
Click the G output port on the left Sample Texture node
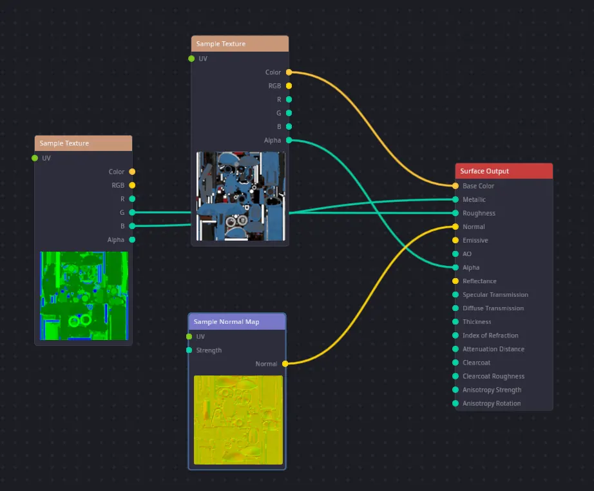point(132,212)
